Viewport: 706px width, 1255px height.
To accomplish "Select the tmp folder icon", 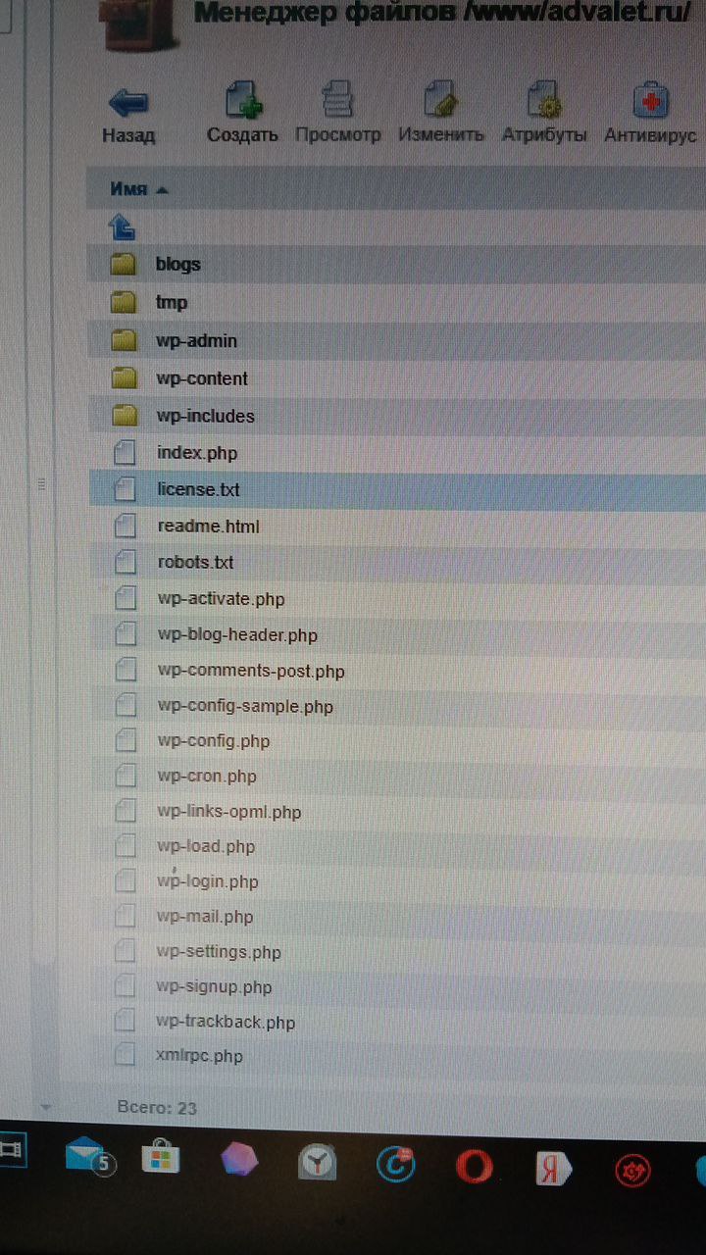I will point(123,302).
